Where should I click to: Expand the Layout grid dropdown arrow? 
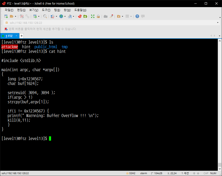[x=131, y=17]
